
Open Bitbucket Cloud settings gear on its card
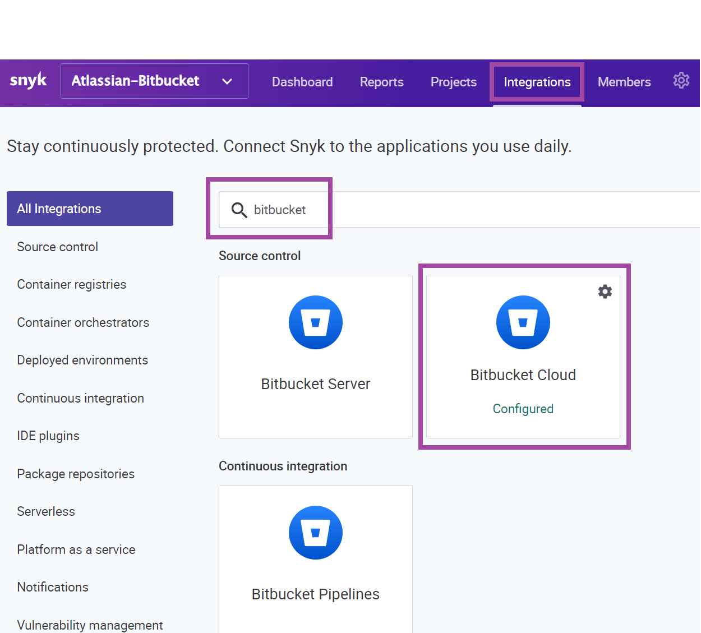[605, 292]
